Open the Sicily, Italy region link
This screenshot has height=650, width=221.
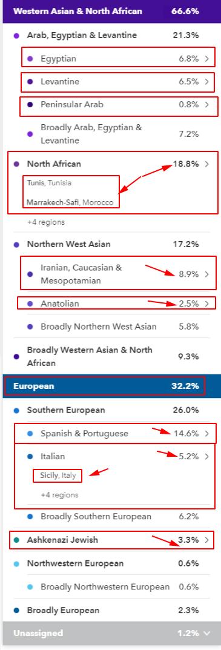click(x=58, y=476)
